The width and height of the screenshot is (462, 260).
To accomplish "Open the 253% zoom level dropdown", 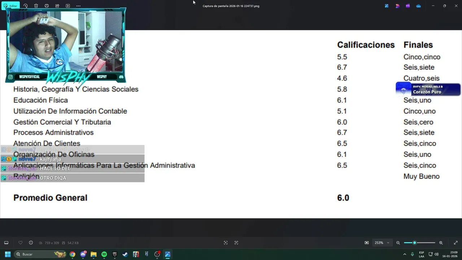I will coord(382,243).
